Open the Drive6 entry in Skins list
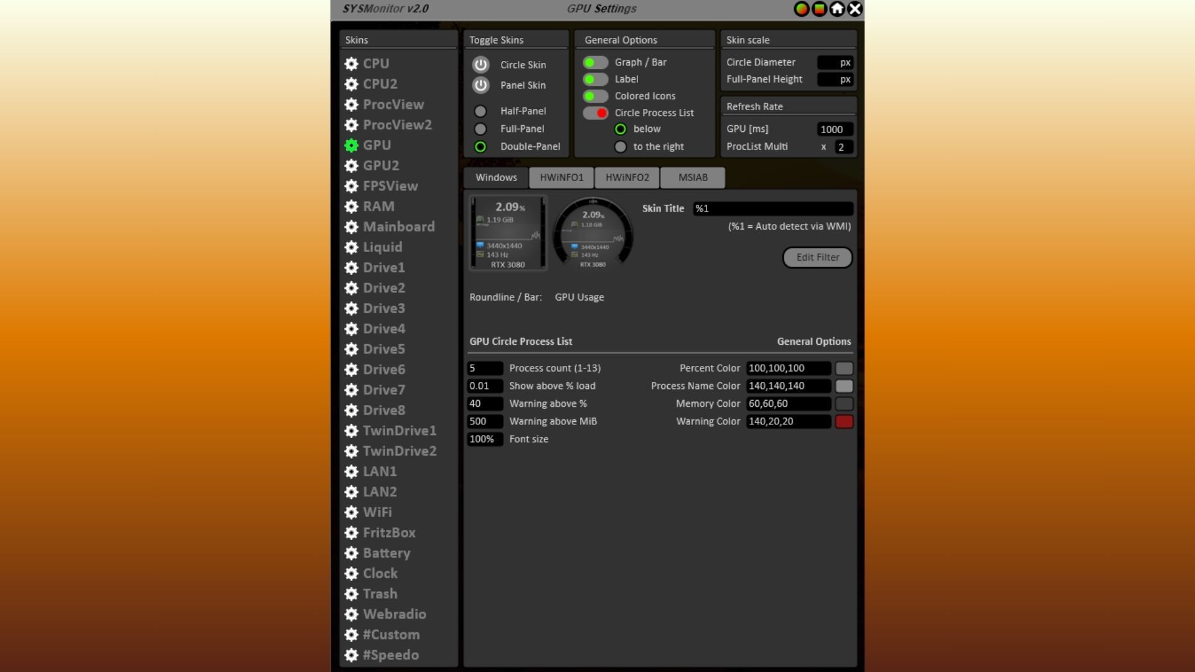Viewport: 1195px width, 672px height. tap(383, 370)
